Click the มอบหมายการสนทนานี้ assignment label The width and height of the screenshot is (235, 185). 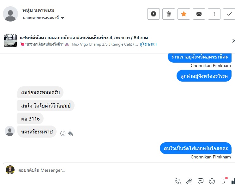point(41,18)
